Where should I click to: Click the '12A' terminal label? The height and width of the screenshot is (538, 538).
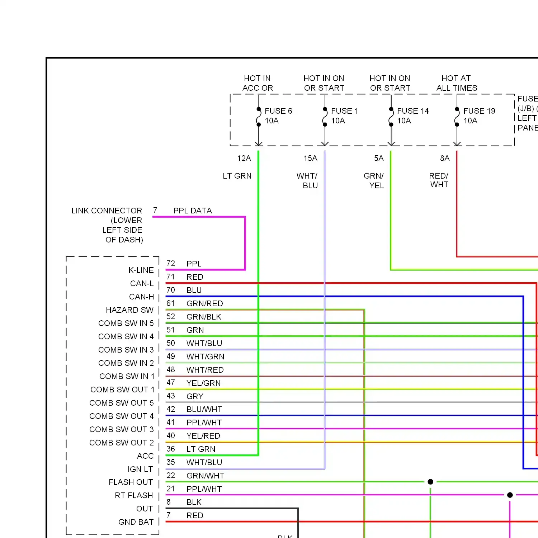(x=244, y=158)
